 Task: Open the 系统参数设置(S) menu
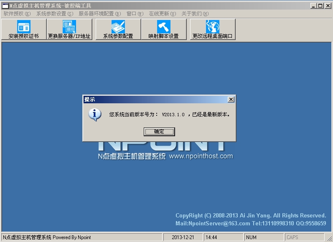pos(55,14)
